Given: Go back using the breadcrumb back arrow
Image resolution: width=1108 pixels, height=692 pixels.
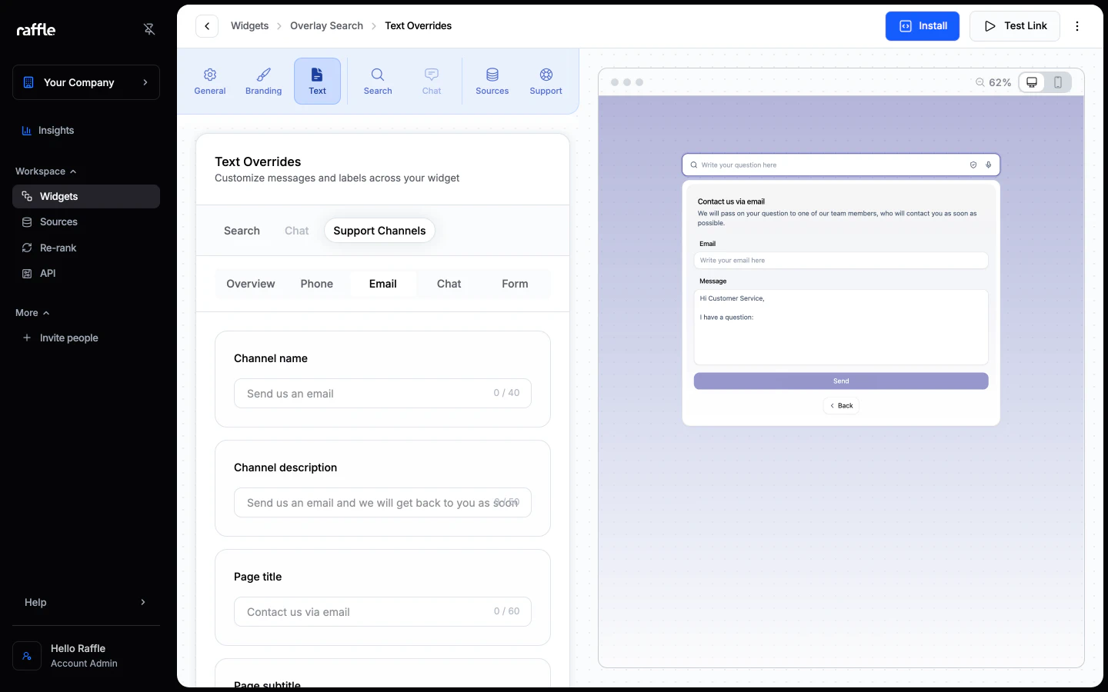Looking at the screenshot, I should coord(207,26).
